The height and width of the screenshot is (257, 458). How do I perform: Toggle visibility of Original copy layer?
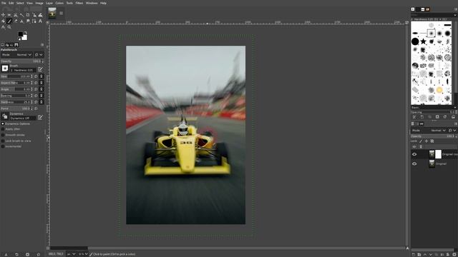pos(414,154)
